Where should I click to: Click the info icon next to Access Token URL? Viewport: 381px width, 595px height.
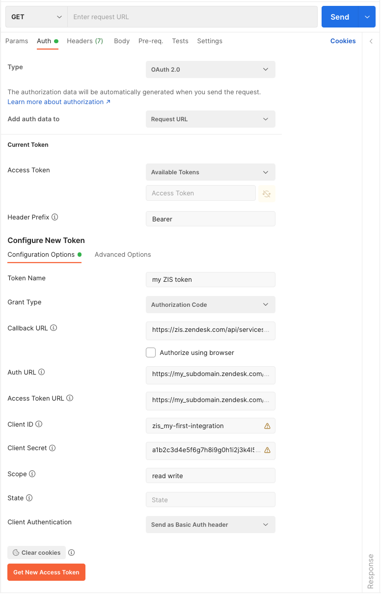pos(70,398)
